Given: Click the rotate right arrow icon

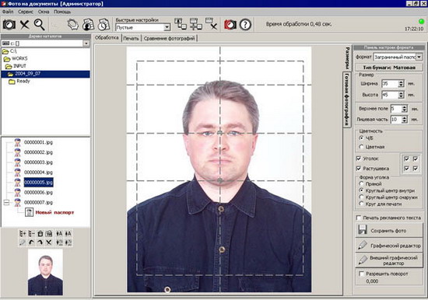Looking at the screenshot, I should (40, 242).
